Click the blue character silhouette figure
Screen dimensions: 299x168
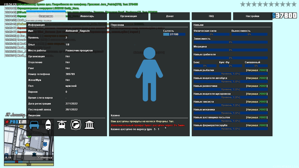[x=149, y=74]
